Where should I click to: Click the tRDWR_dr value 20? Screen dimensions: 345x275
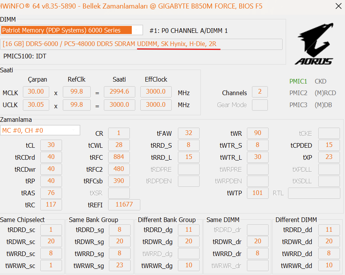point(258,242)
